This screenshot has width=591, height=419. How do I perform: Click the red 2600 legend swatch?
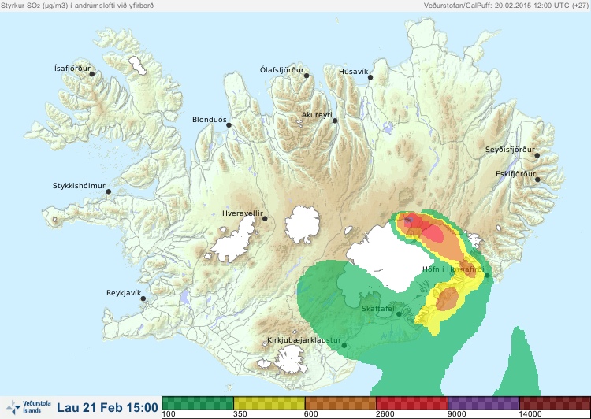[412, 403]
